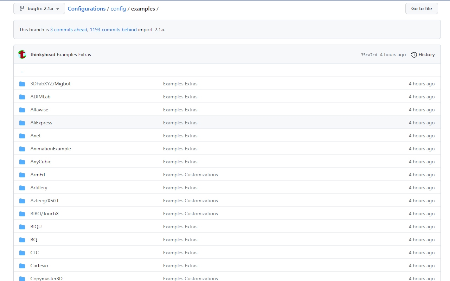The height and width of the screenshot is (281, 450).
Task: Click the folder icon for AliExpress
Action: [x=22, y=123]
